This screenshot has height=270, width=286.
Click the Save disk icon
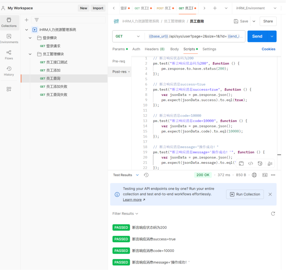click(x=236, y=21)
